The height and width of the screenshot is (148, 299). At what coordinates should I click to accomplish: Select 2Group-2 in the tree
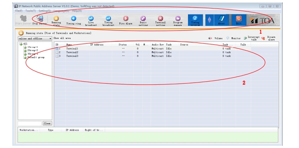click(30, 50)
